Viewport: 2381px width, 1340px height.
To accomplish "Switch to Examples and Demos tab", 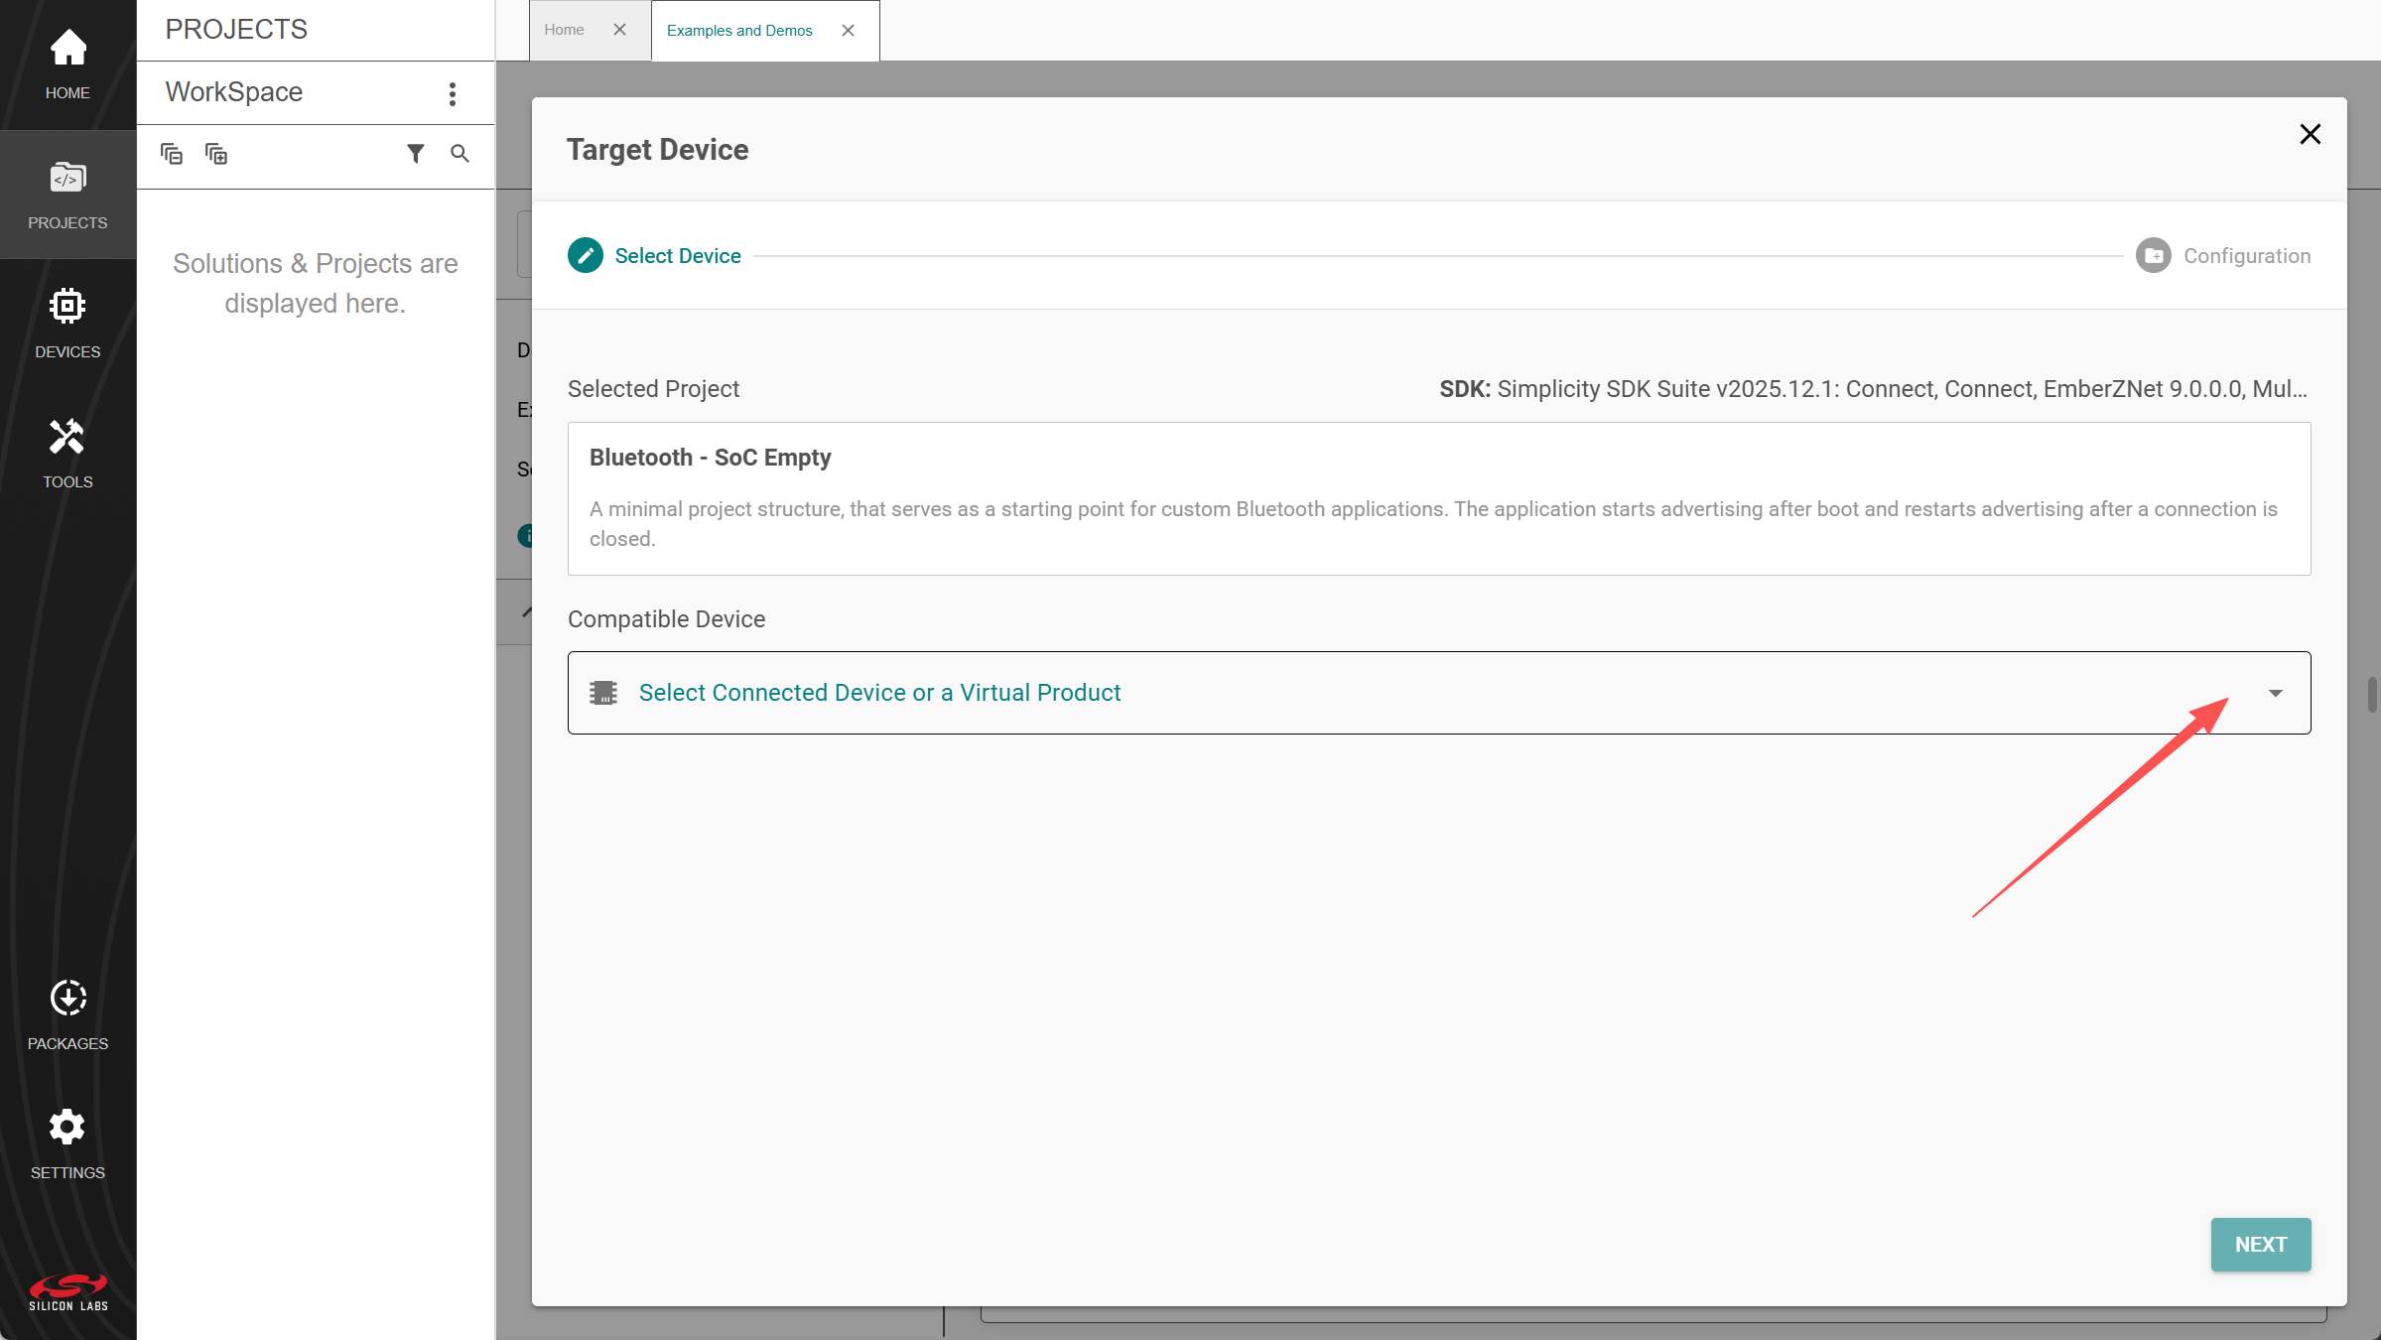I will click(x=739, y=31).
